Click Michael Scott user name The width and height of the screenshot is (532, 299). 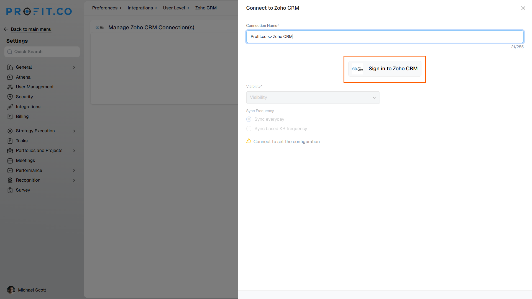coord(32,290)
